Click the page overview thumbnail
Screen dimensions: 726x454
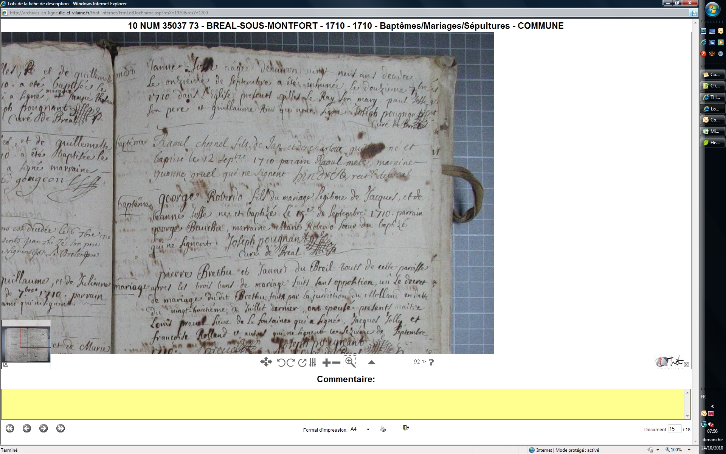[26, 344]
